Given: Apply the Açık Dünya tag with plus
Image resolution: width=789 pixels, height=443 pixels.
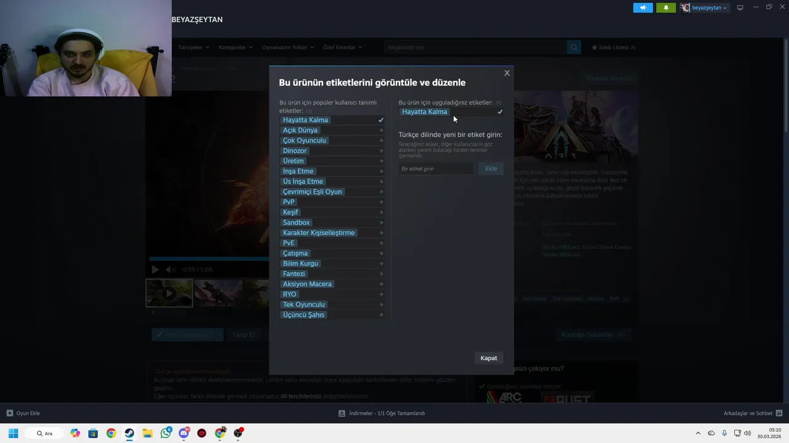Looking at the screenshot, I should click(x=382, y=130).
